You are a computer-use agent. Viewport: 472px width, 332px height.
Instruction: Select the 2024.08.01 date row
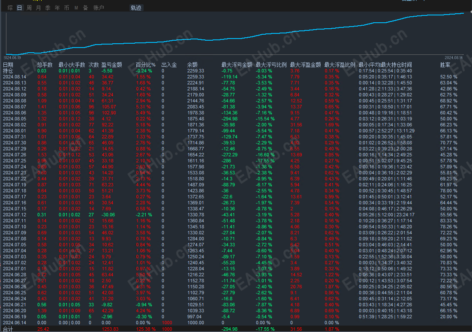15,131
